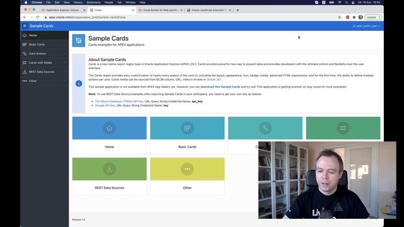Close the Cards browser tab
Viewport: 404px width, 227px height.
tap(133, 10)
